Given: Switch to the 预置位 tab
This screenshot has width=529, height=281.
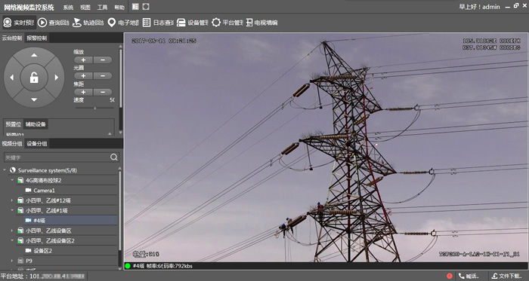Looking at the screenshot, I should [x=13, y=124].
